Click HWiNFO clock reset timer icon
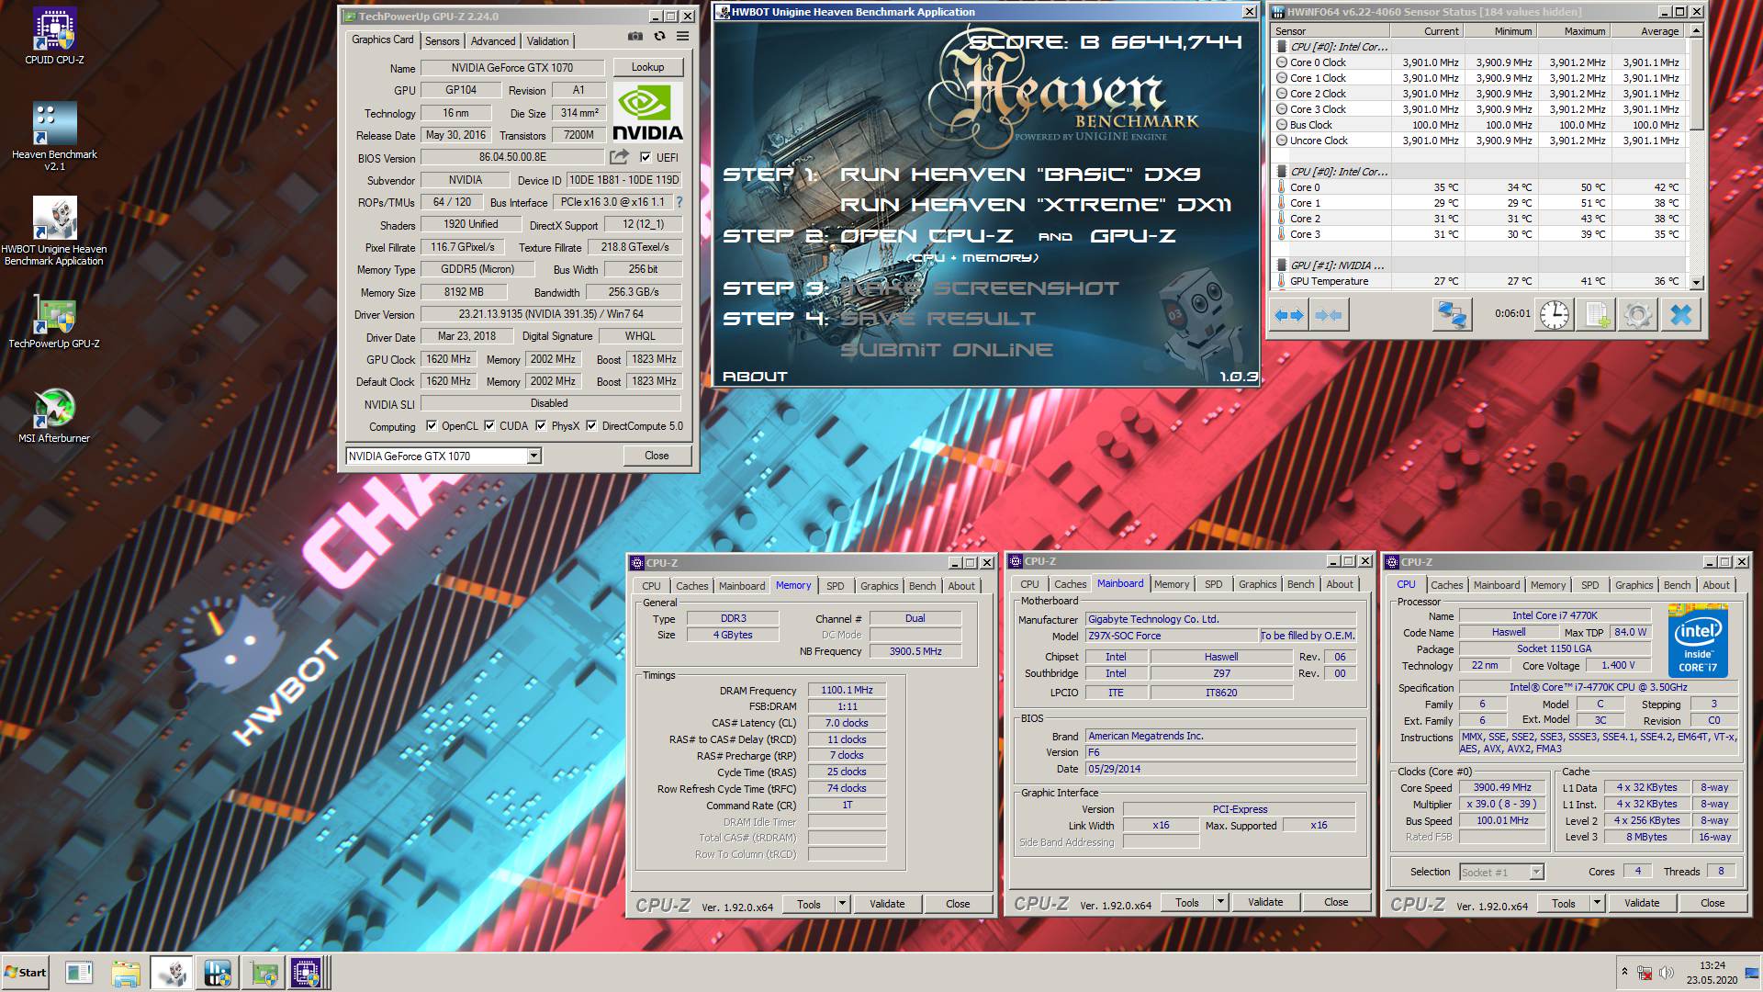This screenshot has width=1763, height=992. click(1555, 315)
